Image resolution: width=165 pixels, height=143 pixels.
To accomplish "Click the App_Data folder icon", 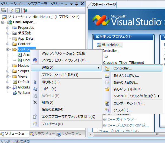I will 15,39.
